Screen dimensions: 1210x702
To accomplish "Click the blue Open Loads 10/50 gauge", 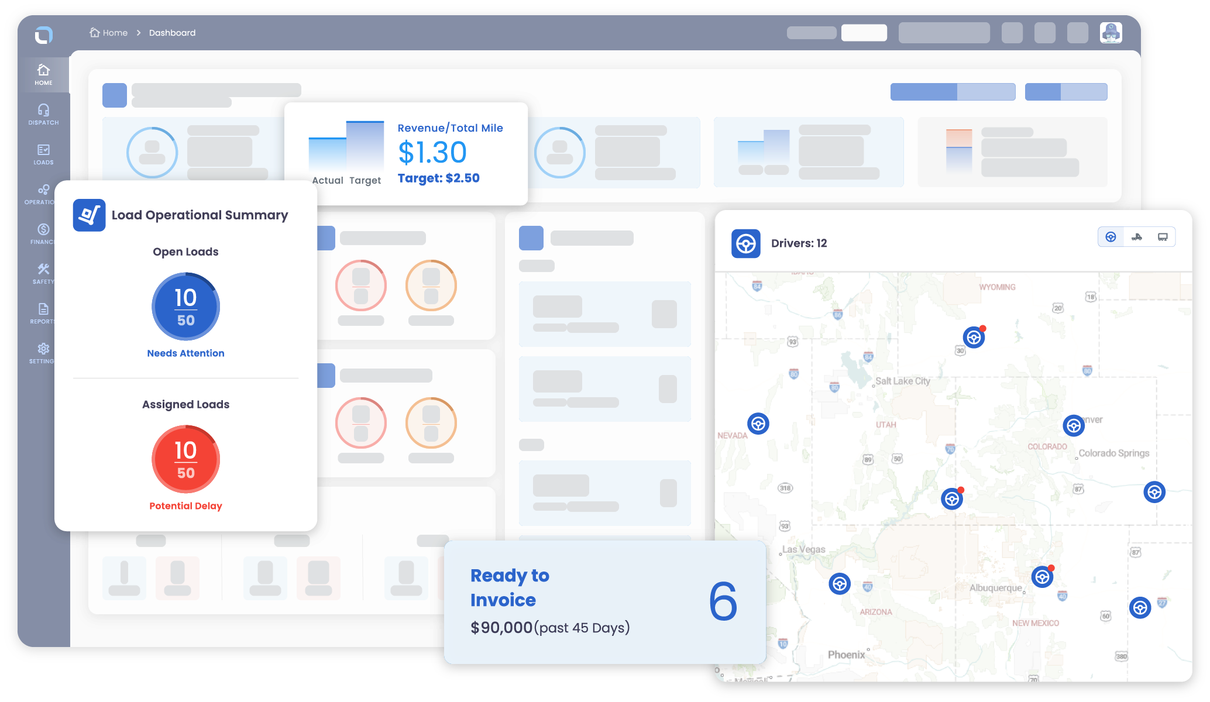I will 185,307.
